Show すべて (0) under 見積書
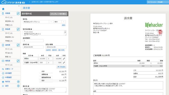Image resolution: width=169 pixels, height=95 pixels. pyautogui.click(x=9, y=17)
